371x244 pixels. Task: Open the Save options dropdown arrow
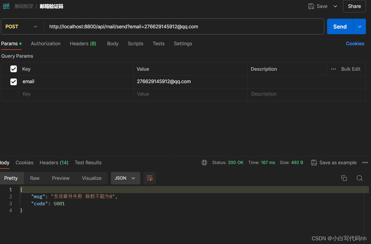(x=335, y=6)
